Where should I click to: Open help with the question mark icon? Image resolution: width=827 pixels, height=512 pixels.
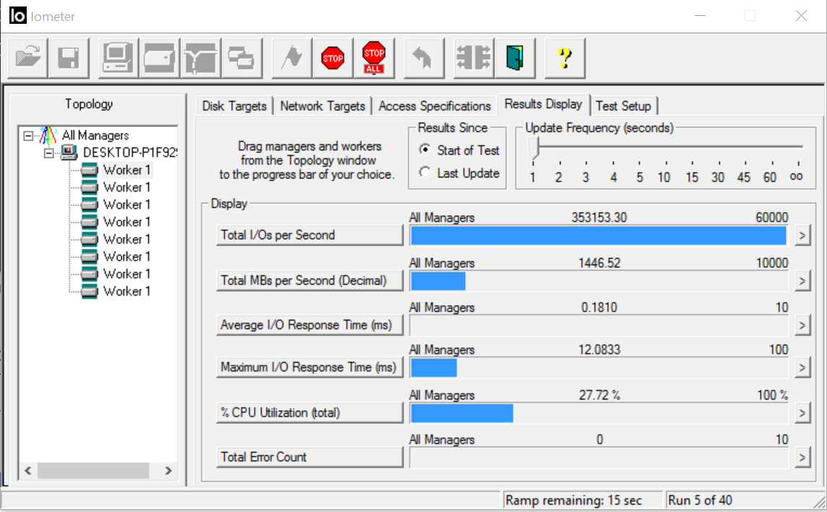pyautogui.click(x=565, y=58)
